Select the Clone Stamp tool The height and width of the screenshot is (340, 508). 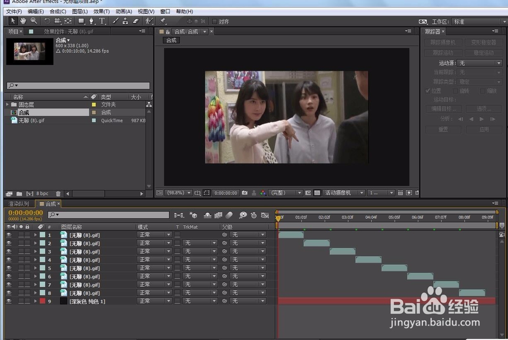pyautogui.click(x=125, y=21)
